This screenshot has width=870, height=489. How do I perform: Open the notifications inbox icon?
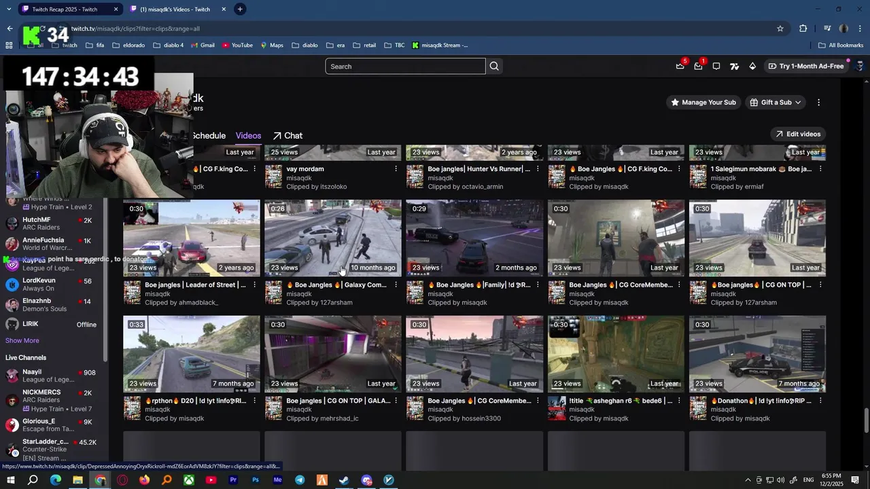[699, 66]
